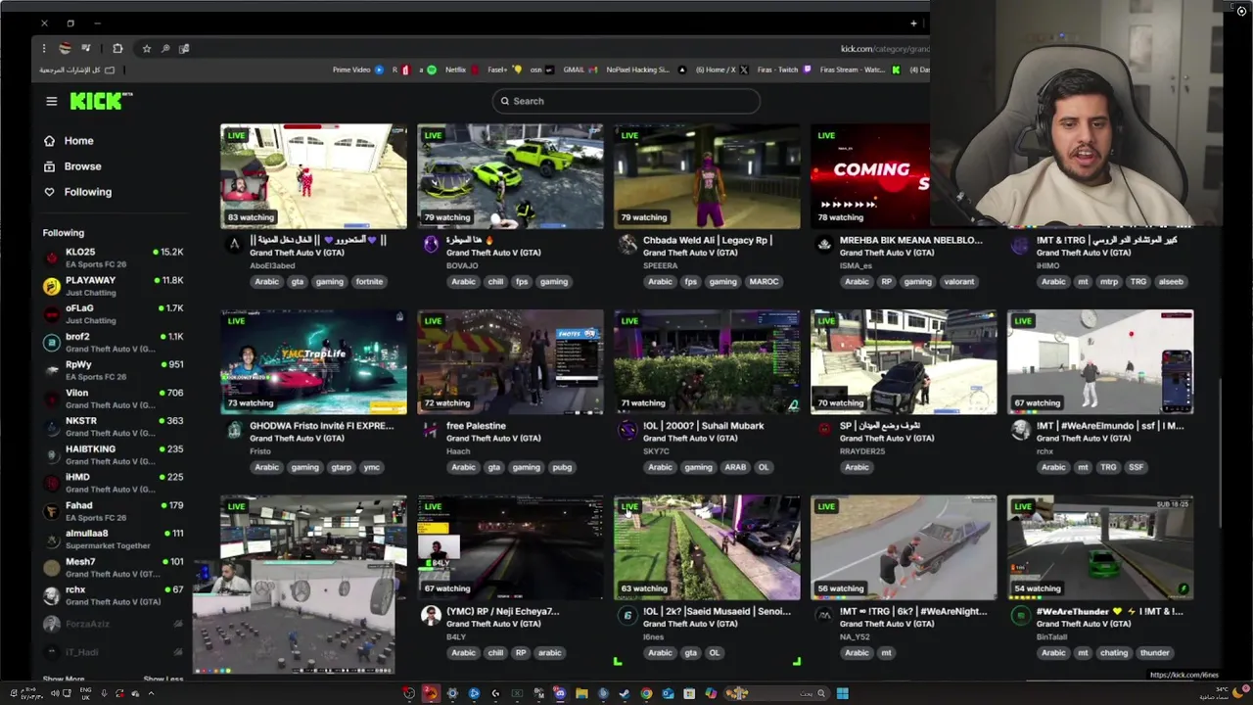Open KLO25 followed channel
The image size is (1253, 705).
(x=113, y=258)
